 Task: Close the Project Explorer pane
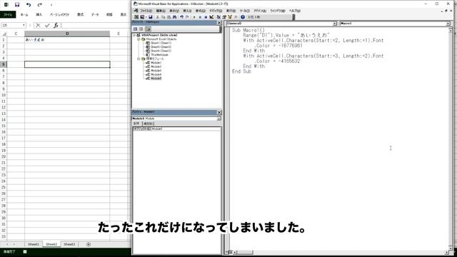tap(219, 23)
